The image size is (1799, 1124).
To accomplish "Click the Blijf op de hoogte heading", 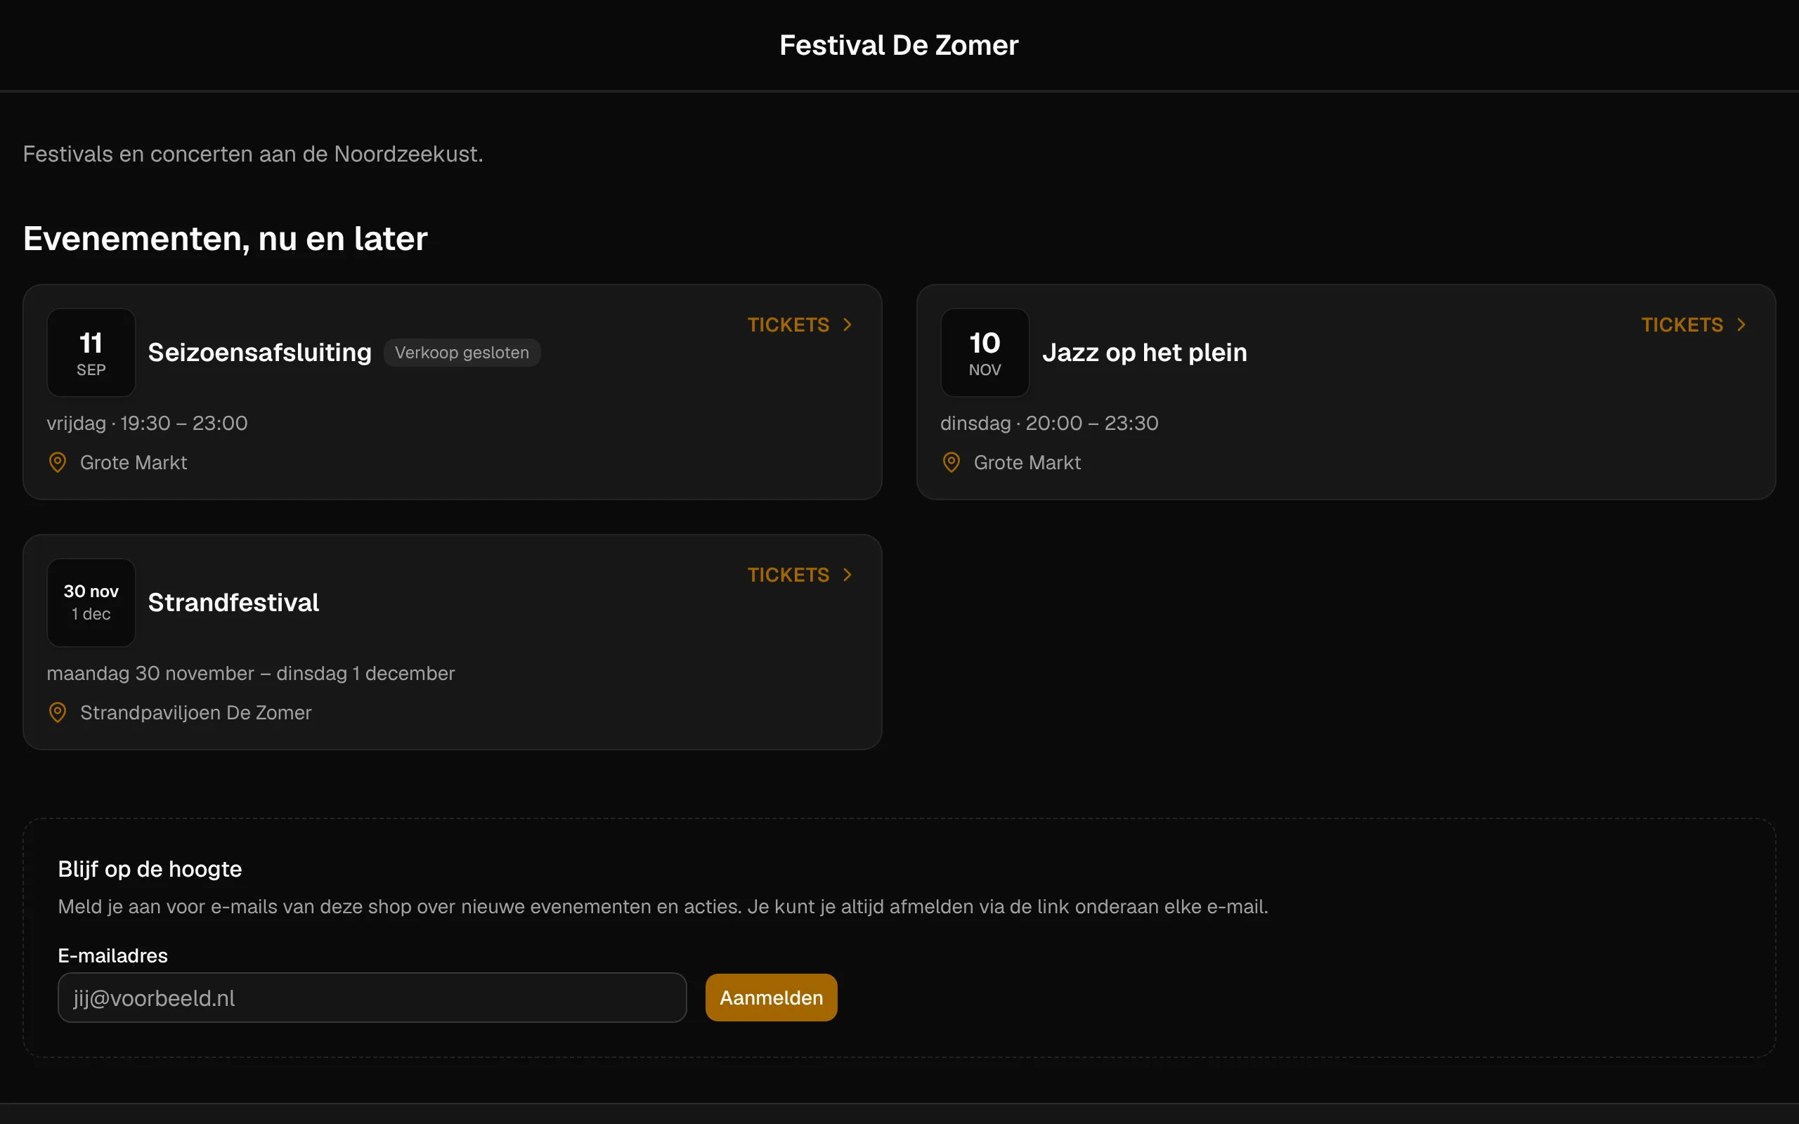I will (150, 869).
